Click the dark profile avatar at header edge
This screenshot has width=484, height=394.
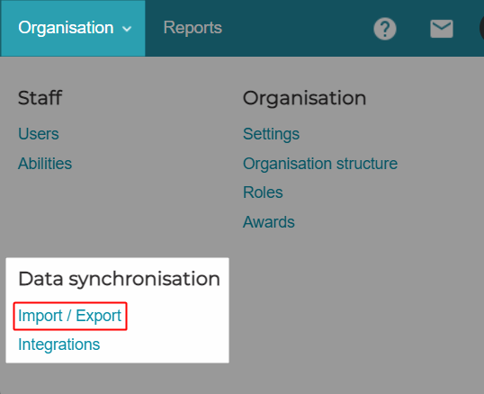tap(481, 29)
